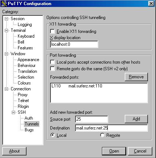Viewport: 156px width, 158px height.
Task: Click the Add button
Action: [x=136, y=119]
